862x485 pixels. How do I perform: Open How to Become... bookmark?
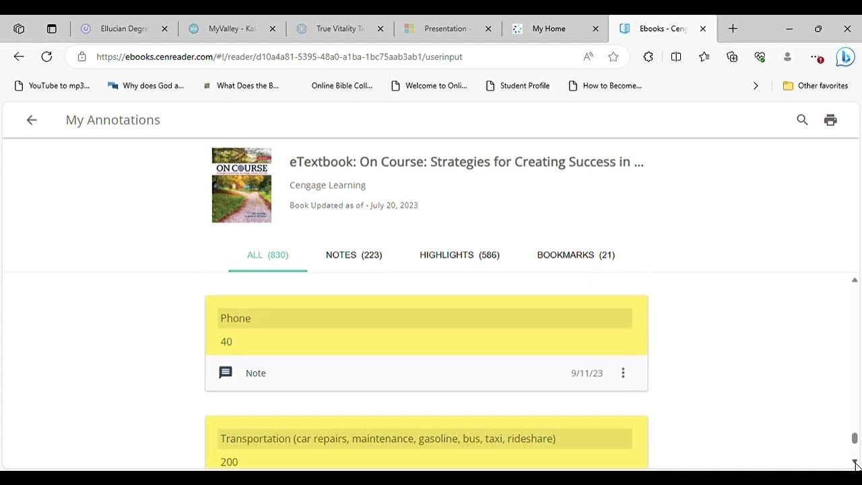[605, 86]
